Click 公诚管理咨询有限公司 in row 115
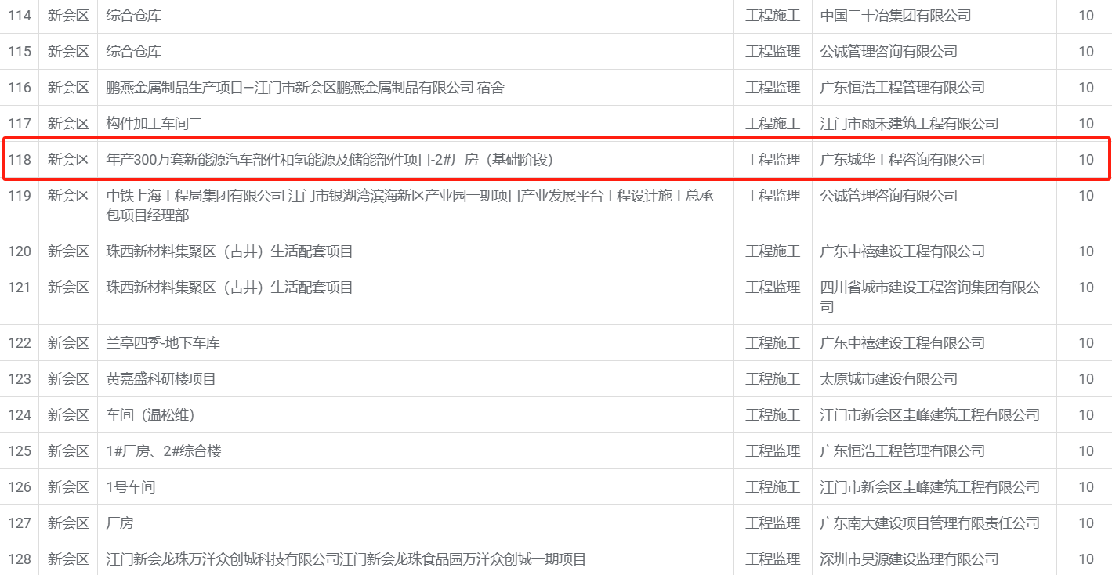Image resolution: width=1112 pixels, height=575 pixels. [889, 52]
